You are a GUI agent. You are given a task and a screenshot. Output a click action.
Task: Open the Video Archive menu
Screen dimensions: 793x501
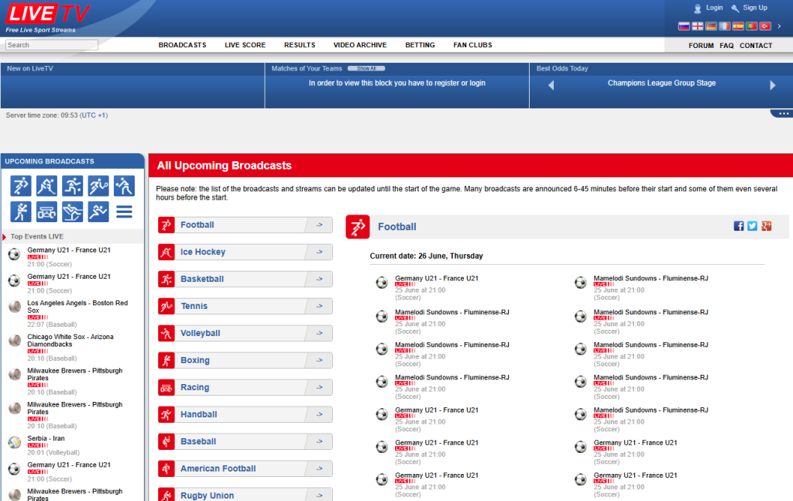360,45
